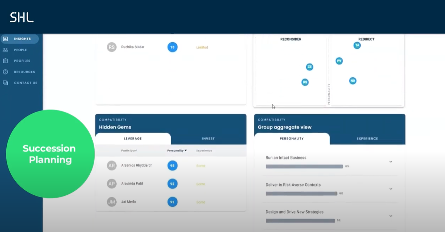Open the Personality sort dropdown in Hidden Gems
Viewport: 445px width, 232px height.
[177, 150]
